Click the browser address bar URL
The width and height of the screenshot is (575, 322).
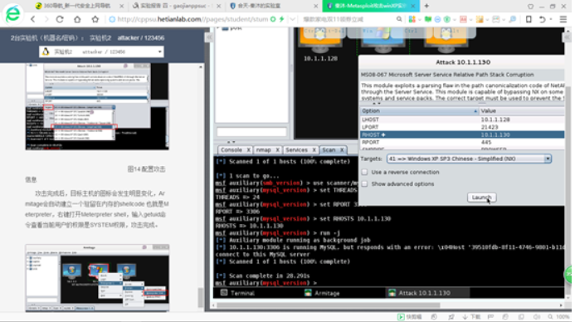click(192, 19)
